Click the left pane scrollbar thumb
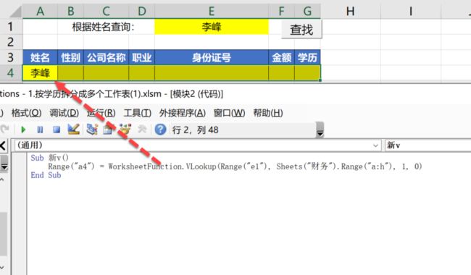The image size is (471, 275). (x=3, y=234)
